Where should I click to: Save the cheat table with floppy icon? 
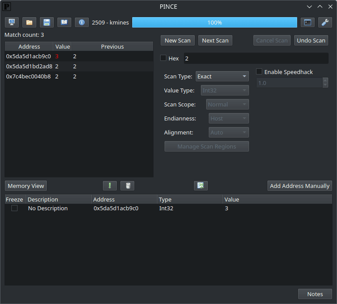click(47, 22)
